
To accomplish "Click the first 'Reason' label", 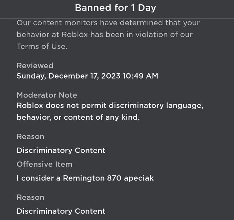I will tap(30, 136).
